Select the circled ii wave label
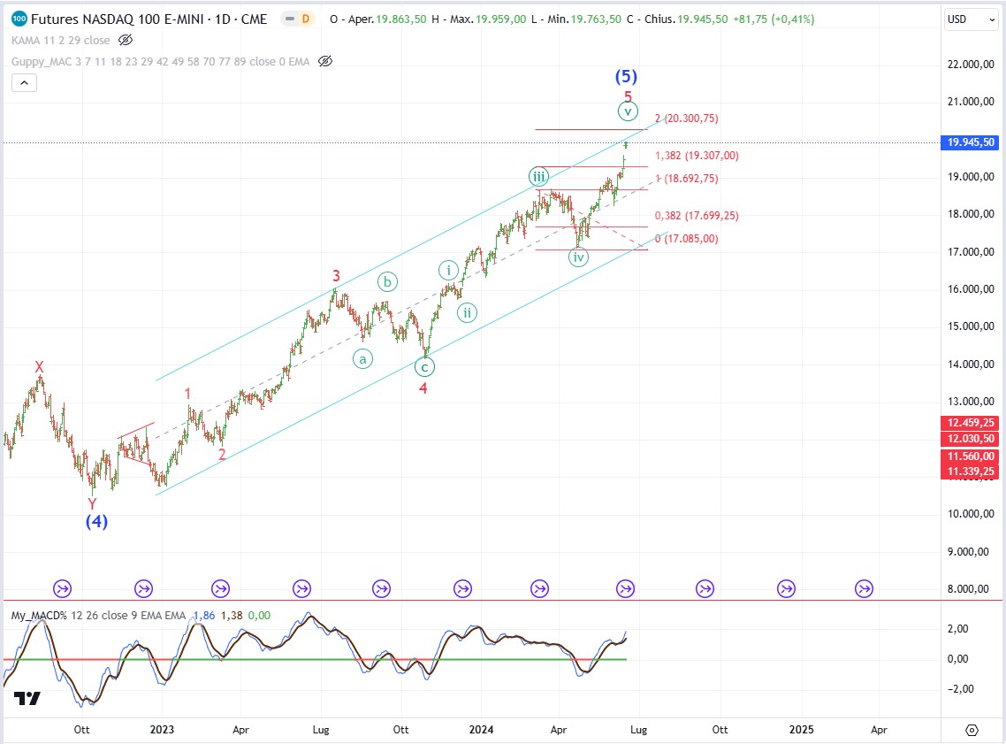This screenshot has height=744, width=1006. (x=467, y=313)
